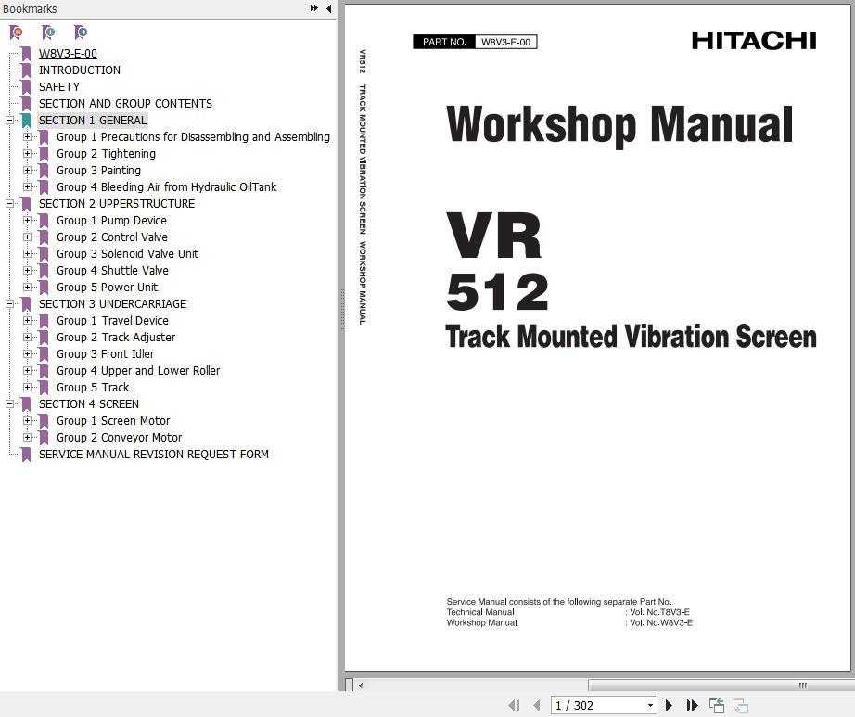The height and width of the screenshot is (717, 855).
Task: Expand Group 5 Track node
Action: (27, 387)
